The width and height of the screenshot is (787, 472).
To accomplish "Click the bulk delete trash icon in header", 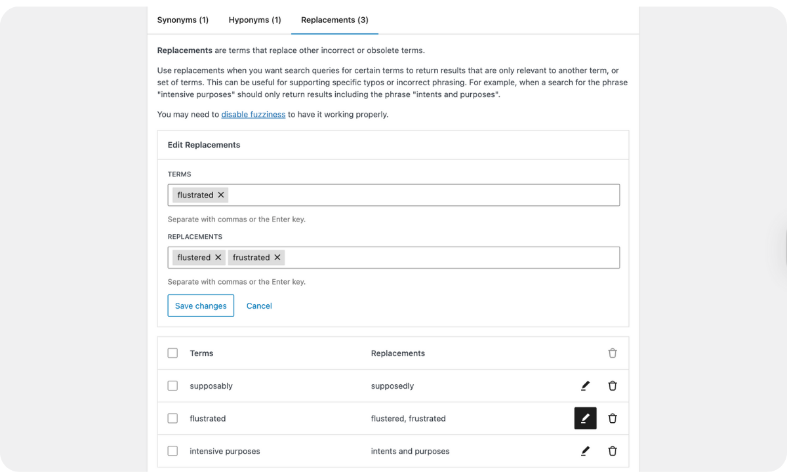I will pos(613,353).
